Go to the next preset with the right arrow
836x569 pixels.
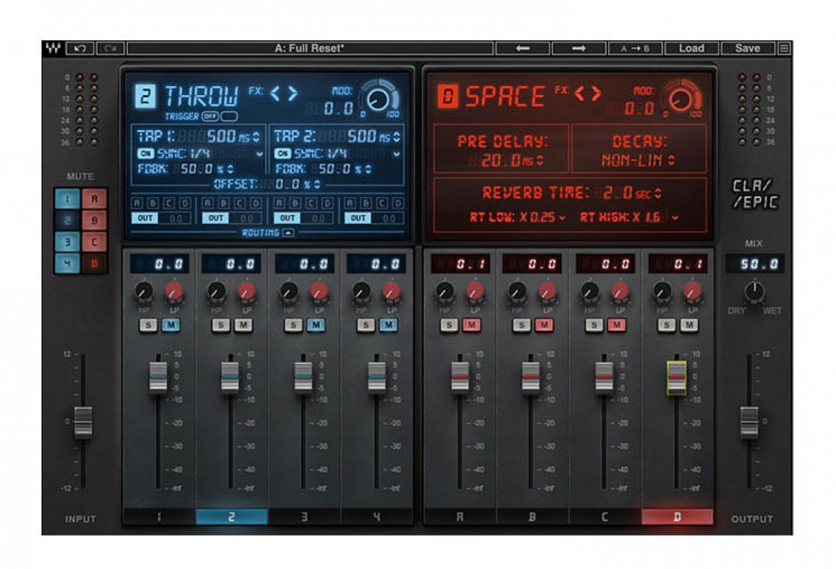tap(578, 49)
